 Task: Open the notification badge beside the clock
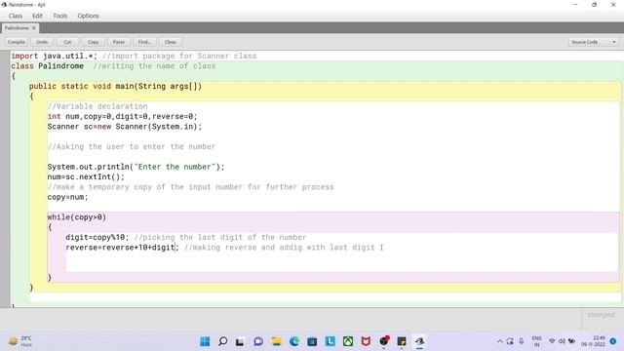[613, 341]
